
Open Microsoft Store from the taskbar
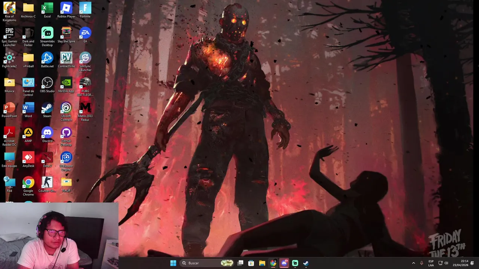click(251, 263)
